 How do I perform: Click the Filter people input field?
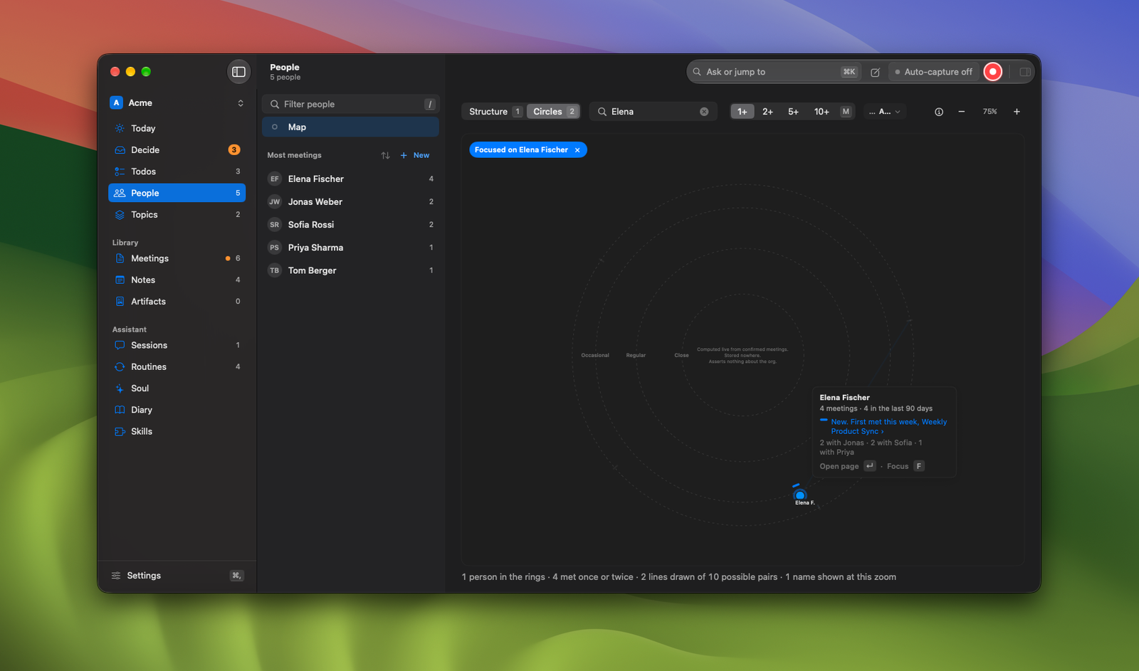coord(350,104)
